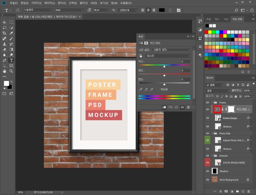The image size is (256, 195).
Task: Select the Zoom magnifier tool
Action: tap(11, 71)
